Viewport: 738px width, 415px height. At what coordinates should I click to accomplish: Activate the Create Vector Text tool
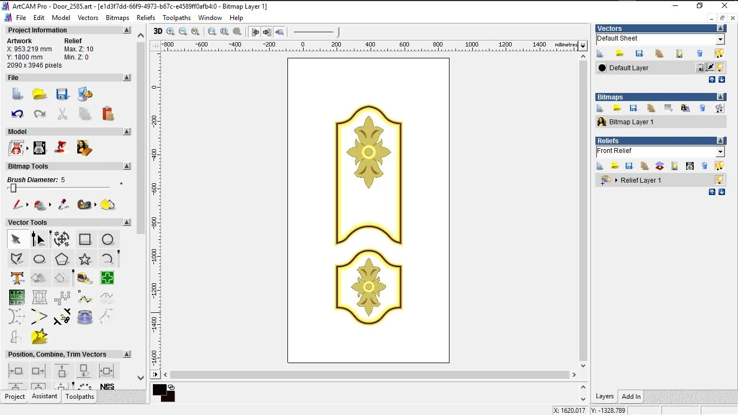point(17,278)
